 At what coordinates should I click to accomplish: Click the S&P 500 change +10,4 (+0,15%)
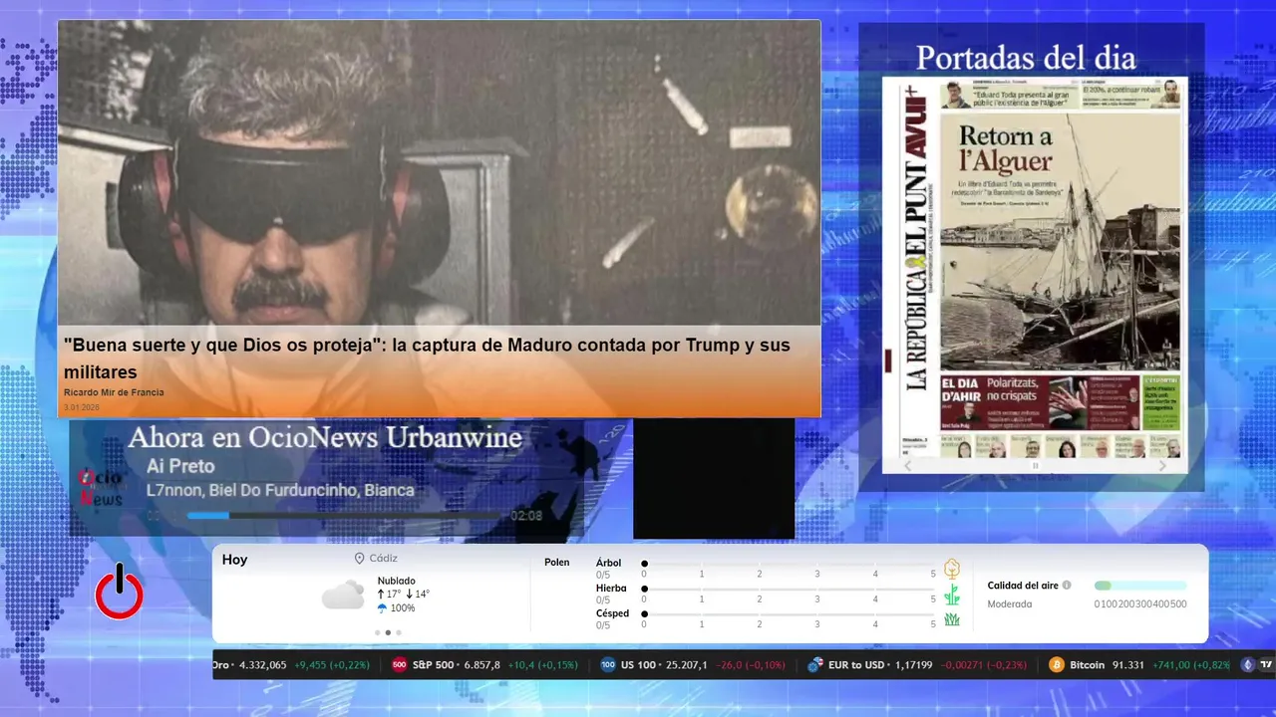(x=542, y=664)
